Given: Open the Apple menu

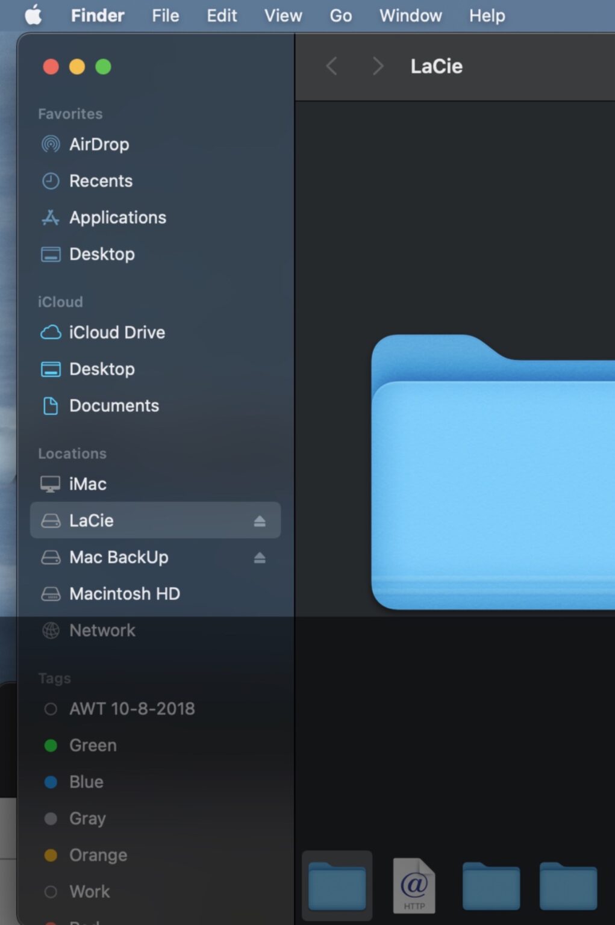Looking at the screenshot, I should (34, 16).
